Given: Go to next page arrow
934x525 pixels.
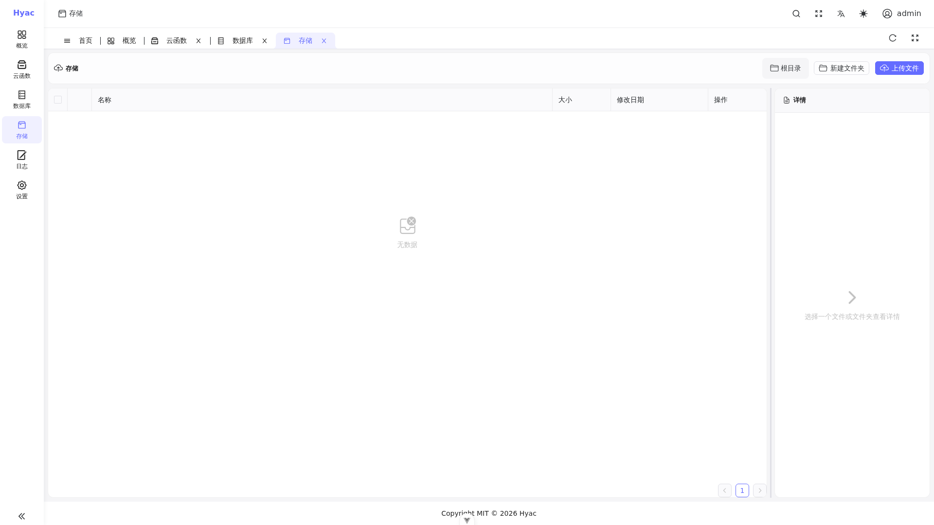Looking at the screenshot, I should (760, 490).
